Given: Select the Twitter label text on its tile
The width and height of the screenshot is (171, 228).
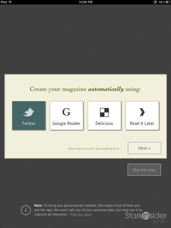Looking at the screenshot, I should point(28,123).
